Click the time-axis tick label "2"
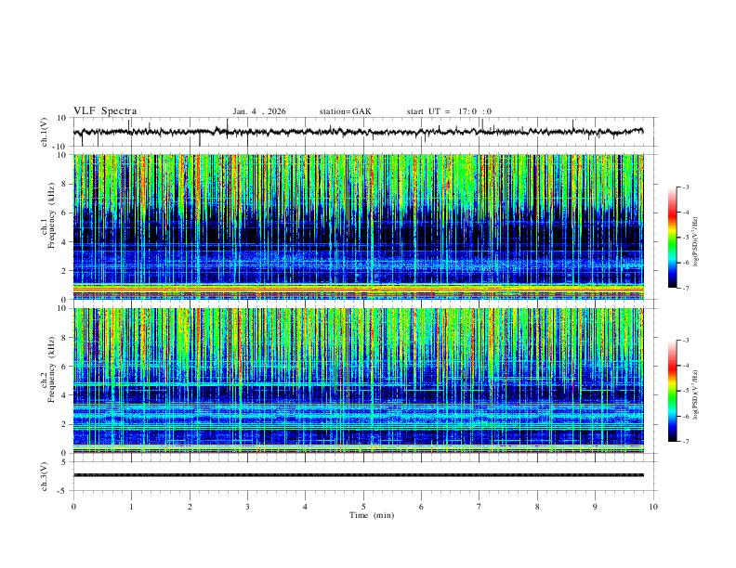 [x=190, y=507]
